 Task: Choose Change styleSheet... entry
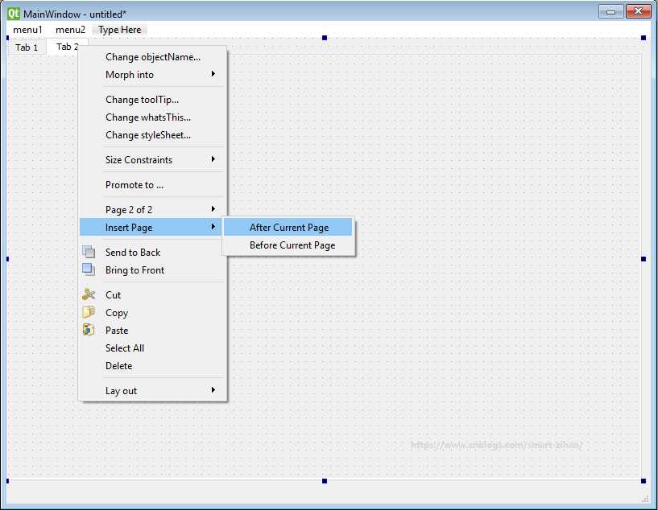pos(153,135)
